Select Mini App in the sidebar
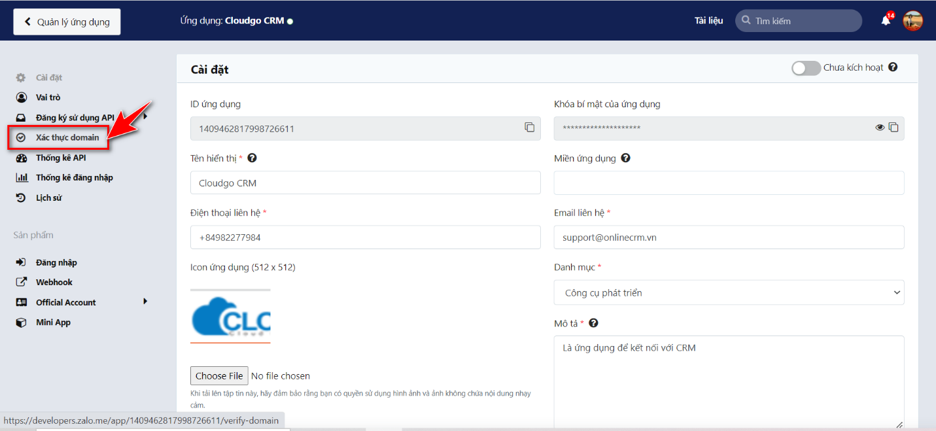The image size is (936, 431). (53, 322)
